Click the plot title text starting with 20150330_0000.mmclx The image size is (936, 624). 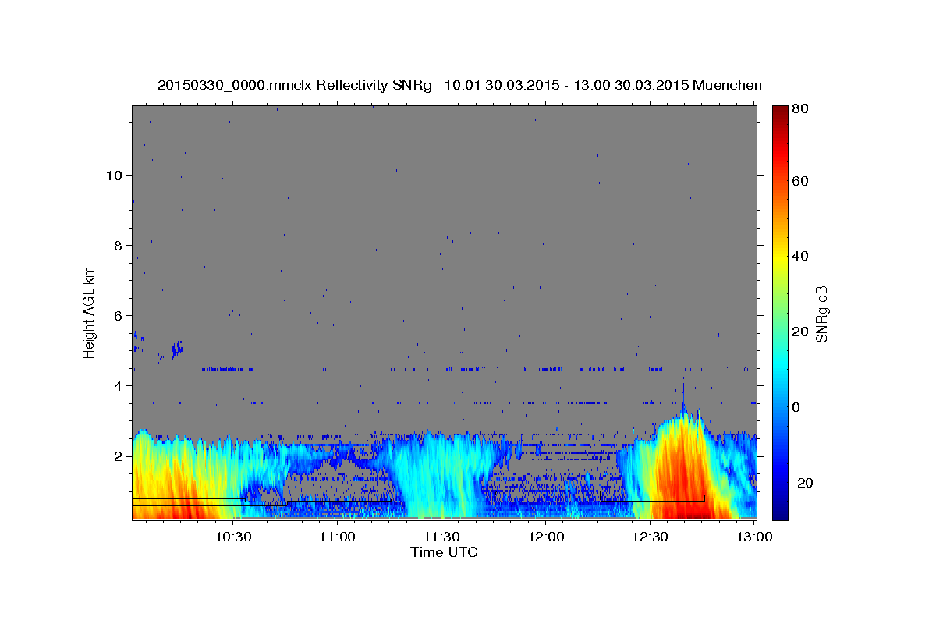coord(459,85)
